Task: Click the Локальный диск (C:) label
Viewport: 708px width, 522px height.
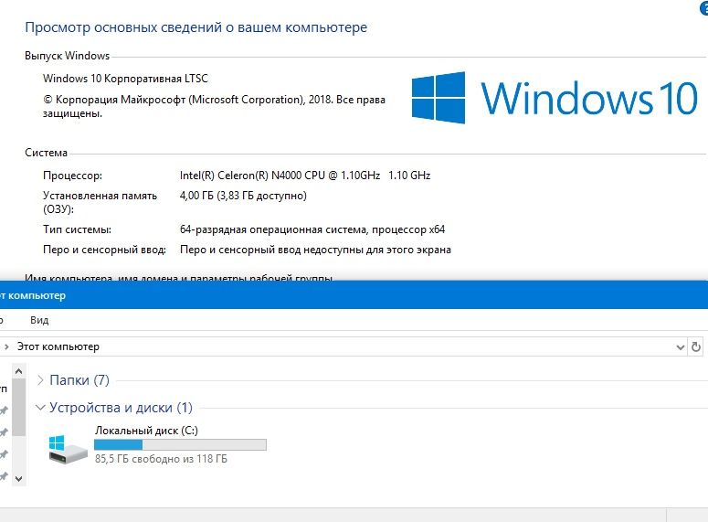Action: pos(146,431)
